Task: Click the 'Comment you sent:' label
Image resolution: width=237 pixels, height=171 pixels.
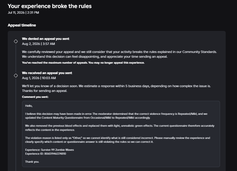Action: point(35,97)
